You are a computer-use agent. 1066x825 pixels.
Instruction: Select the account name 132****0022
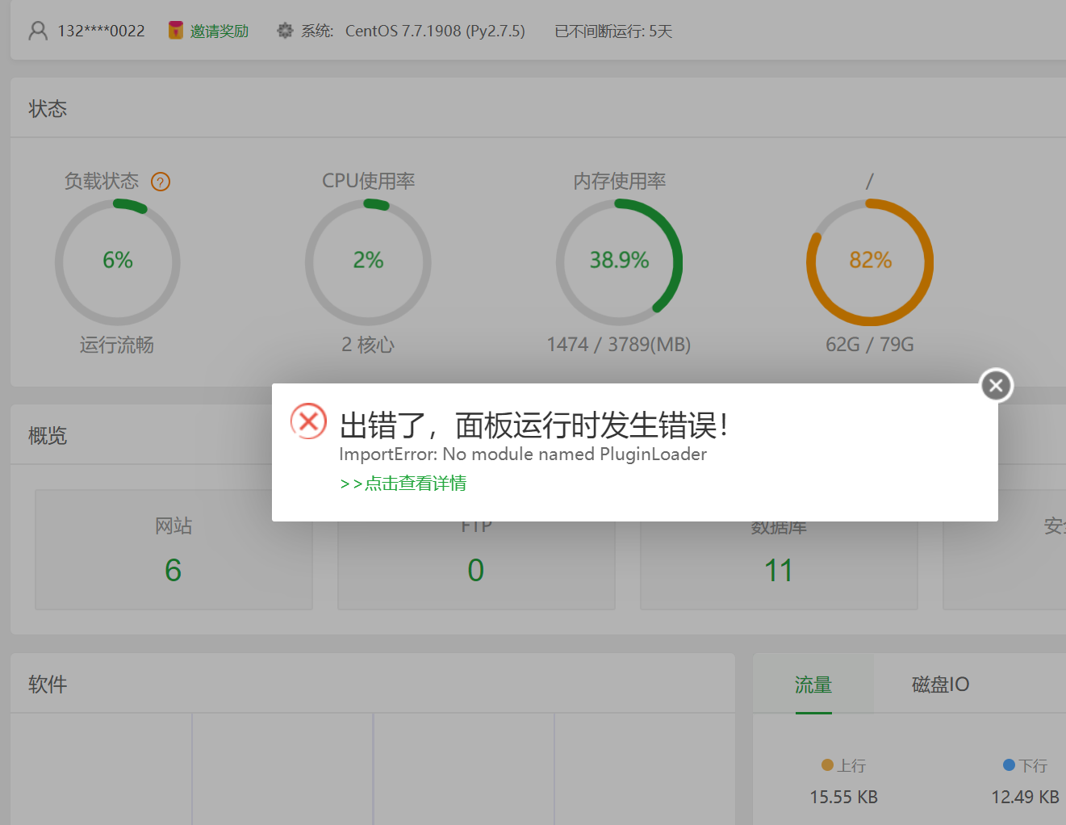coord(101,31)
